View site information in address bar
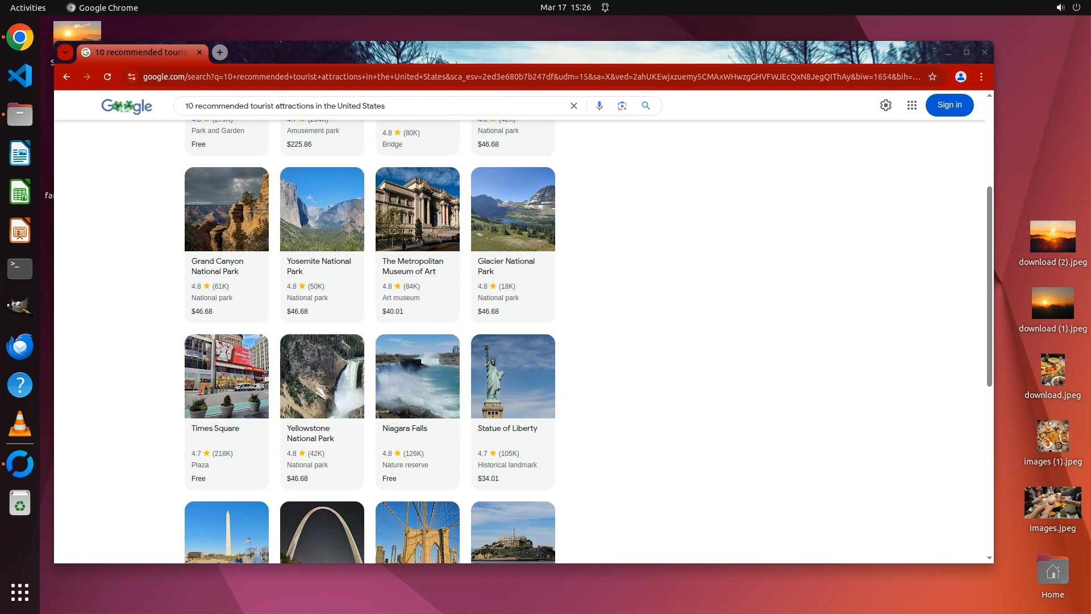 pyautogui.click(x=131, y=77)
